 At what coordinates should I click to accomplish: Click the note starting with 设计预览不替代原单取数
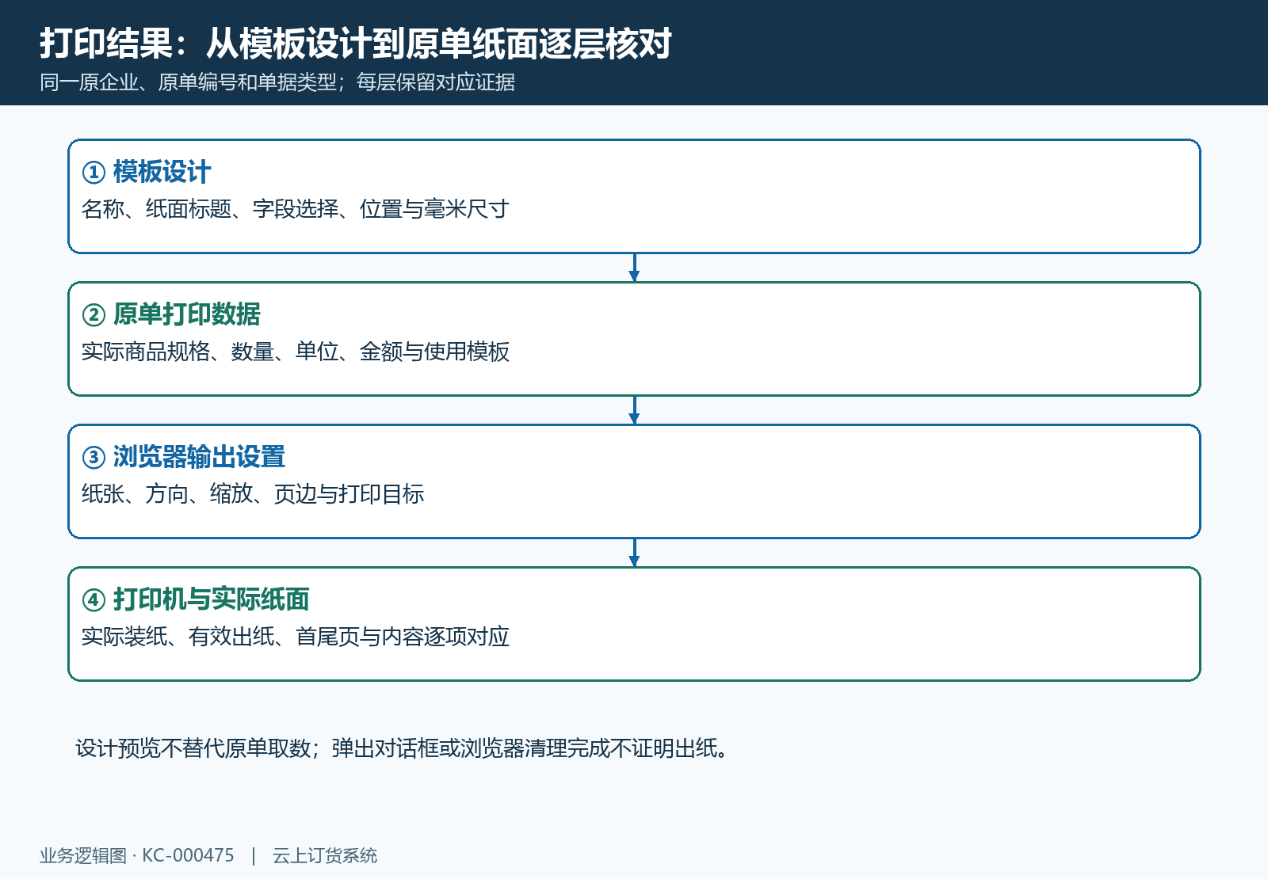402,748
